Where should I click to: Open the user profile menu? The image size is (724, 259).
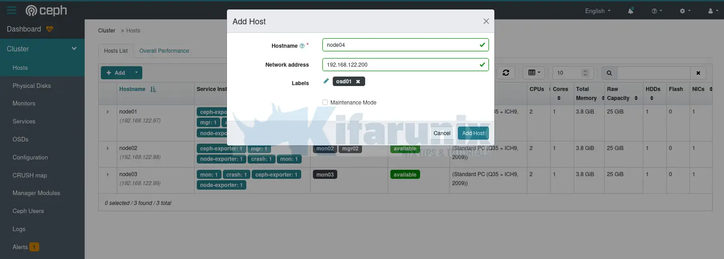click(x=713, y=11)
